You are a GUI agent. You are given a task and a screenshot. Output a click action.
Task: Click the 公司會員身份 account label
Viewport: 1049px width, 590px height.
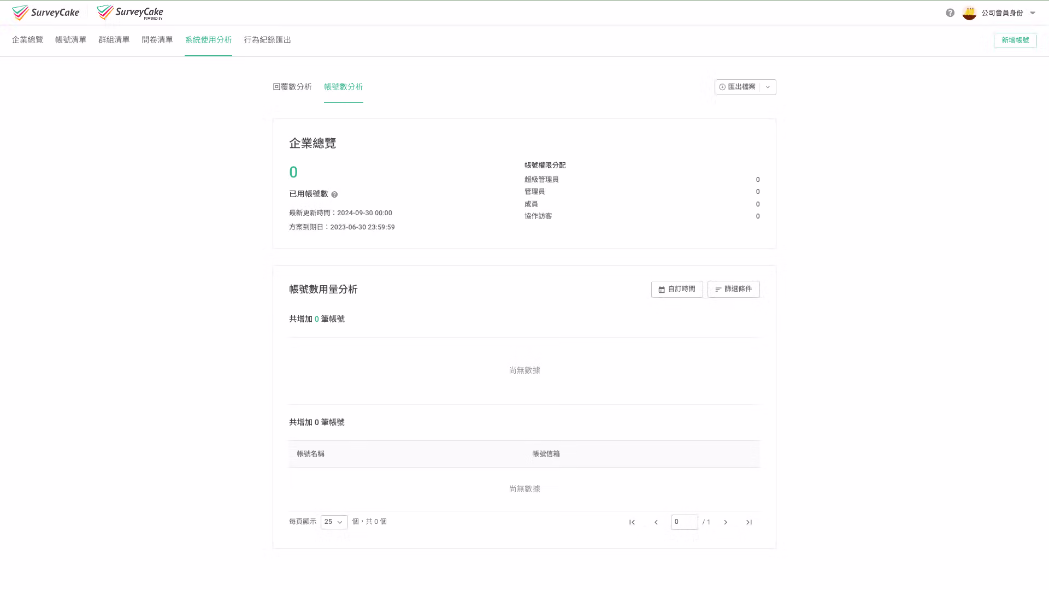click(1002, 13)
